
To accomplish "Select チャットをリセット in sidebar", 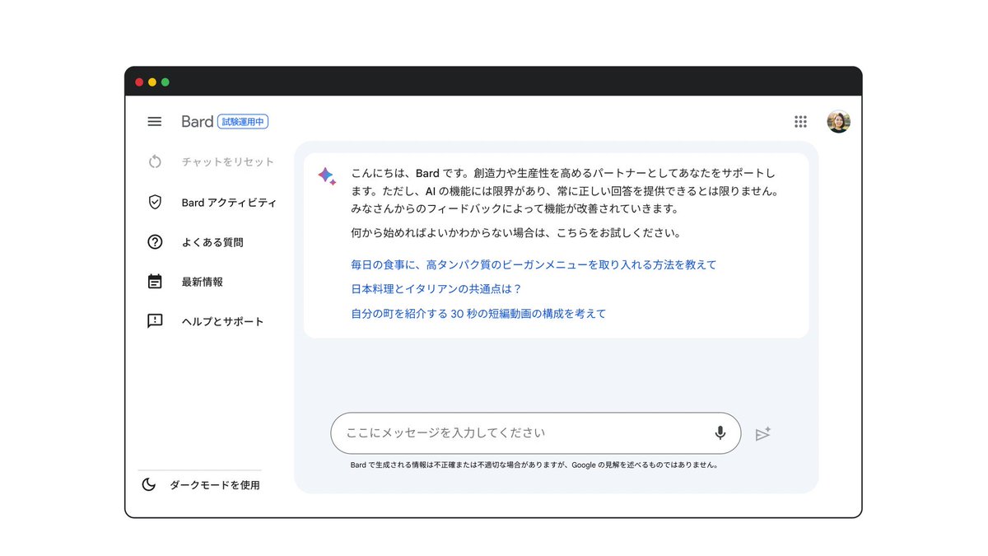I will 228,162.
